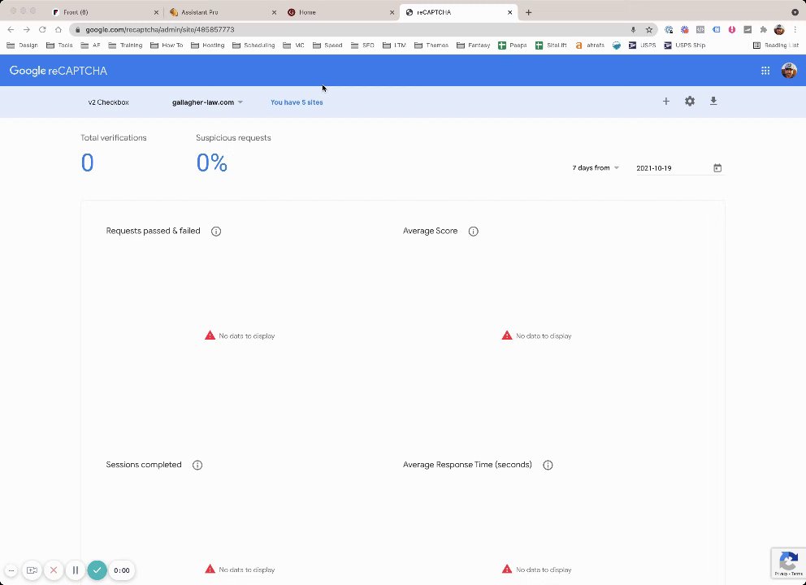Screen dimensions: 806x585
Task: Open the Training bookmarks folder
Action: 125,45
